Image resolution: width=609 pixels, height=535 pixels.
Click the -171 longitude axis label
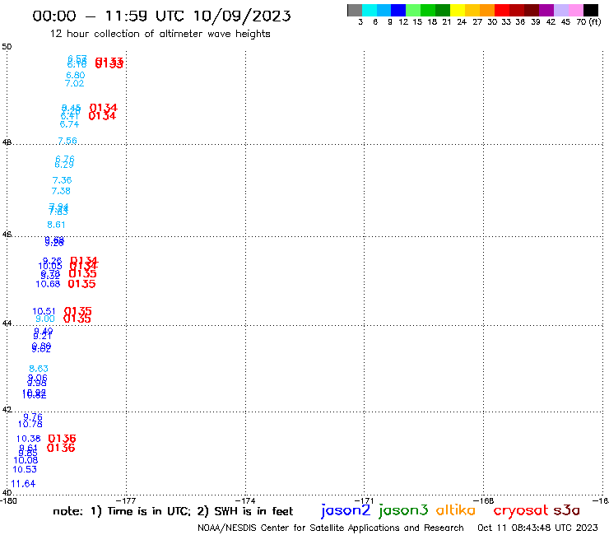click(x=365, y=500)
